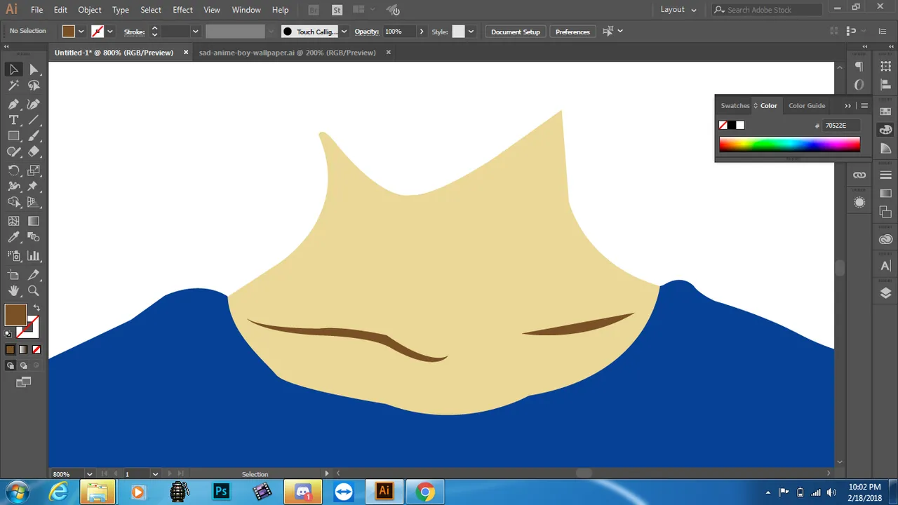The height and width of the screenshot is (505, 898).
Task: Choose the Eraser tool
Action: pyautogui.click(x=34, y=152)
